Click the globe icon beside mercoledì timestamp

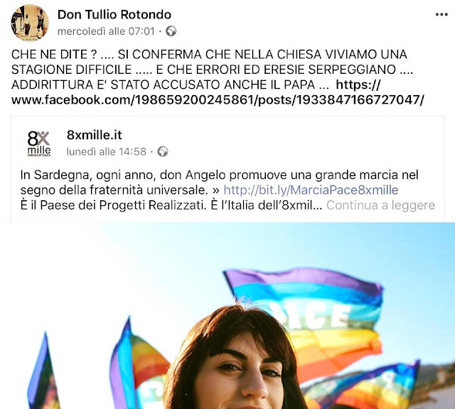[x=171, y=31]
